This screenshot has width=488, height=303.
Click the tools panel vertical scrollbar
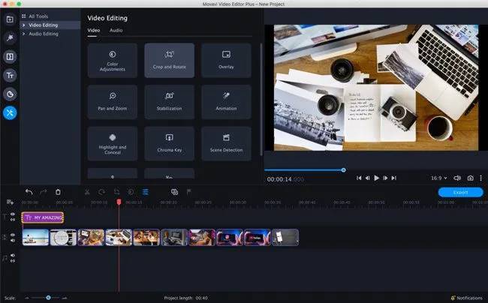coord(261,100)
